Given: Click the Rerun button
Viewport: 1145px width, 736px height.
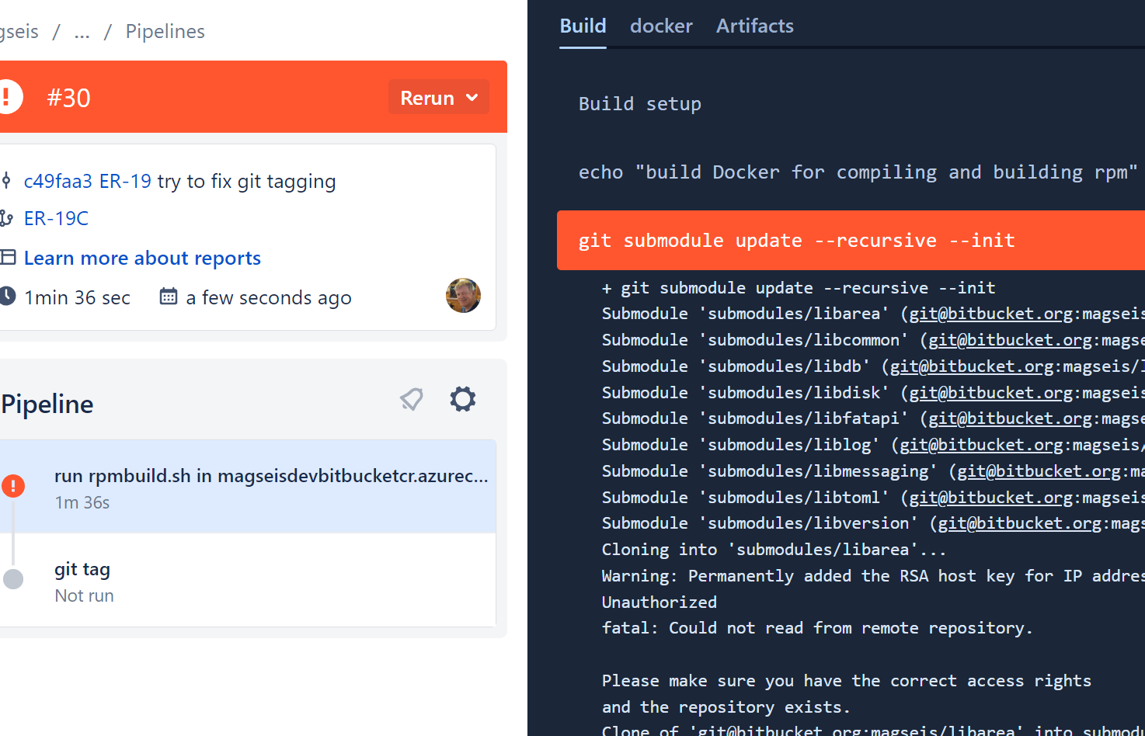Looking at the screenshot, I should 427,97.
